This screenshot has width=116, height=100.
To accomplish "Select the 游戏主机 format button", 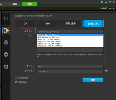I will point(93,24).
